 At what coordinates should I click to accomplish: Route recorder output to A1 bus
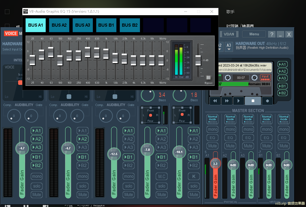pos(282,64)
